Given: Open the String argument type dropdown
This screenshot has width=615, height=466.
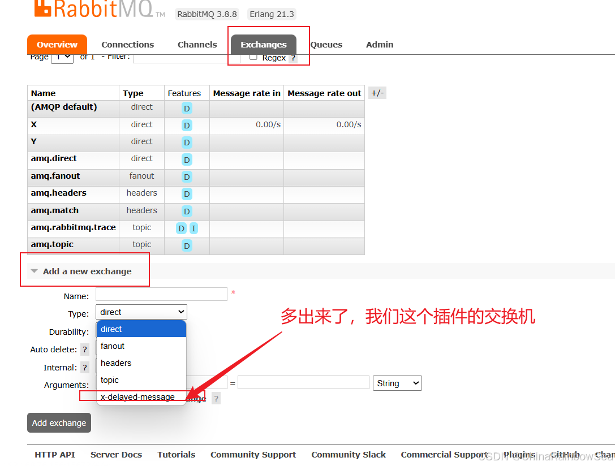Looking at the screenshot, I should pos(397,383).
